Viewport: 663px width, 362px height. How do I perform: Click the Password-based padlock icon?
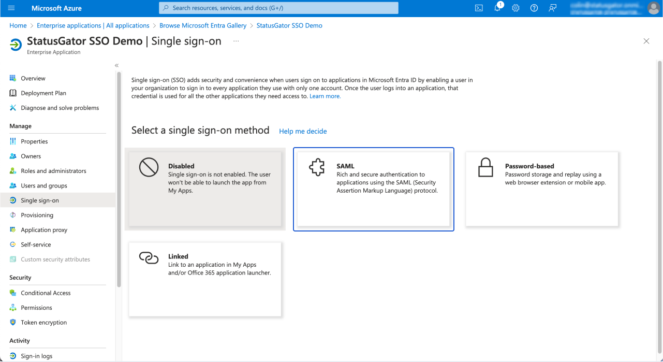pyautogui.click(x=485, y=167)
